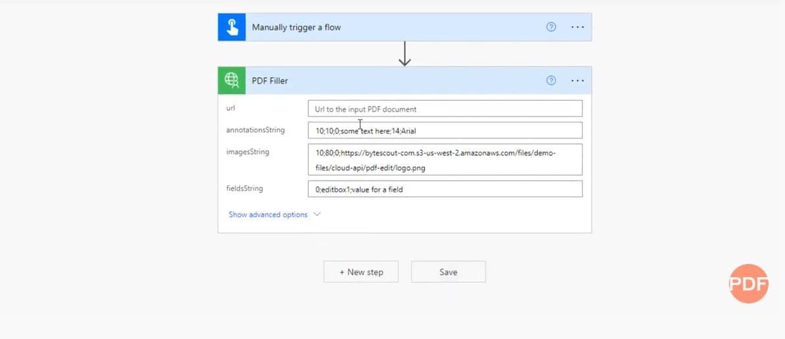Click the green PDF Filler connector icon
785x339 pixels.
click(x=232, y=80)
